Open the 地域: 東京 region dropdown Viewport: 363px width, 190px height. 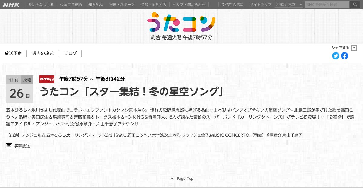click(x=289, y=5)
